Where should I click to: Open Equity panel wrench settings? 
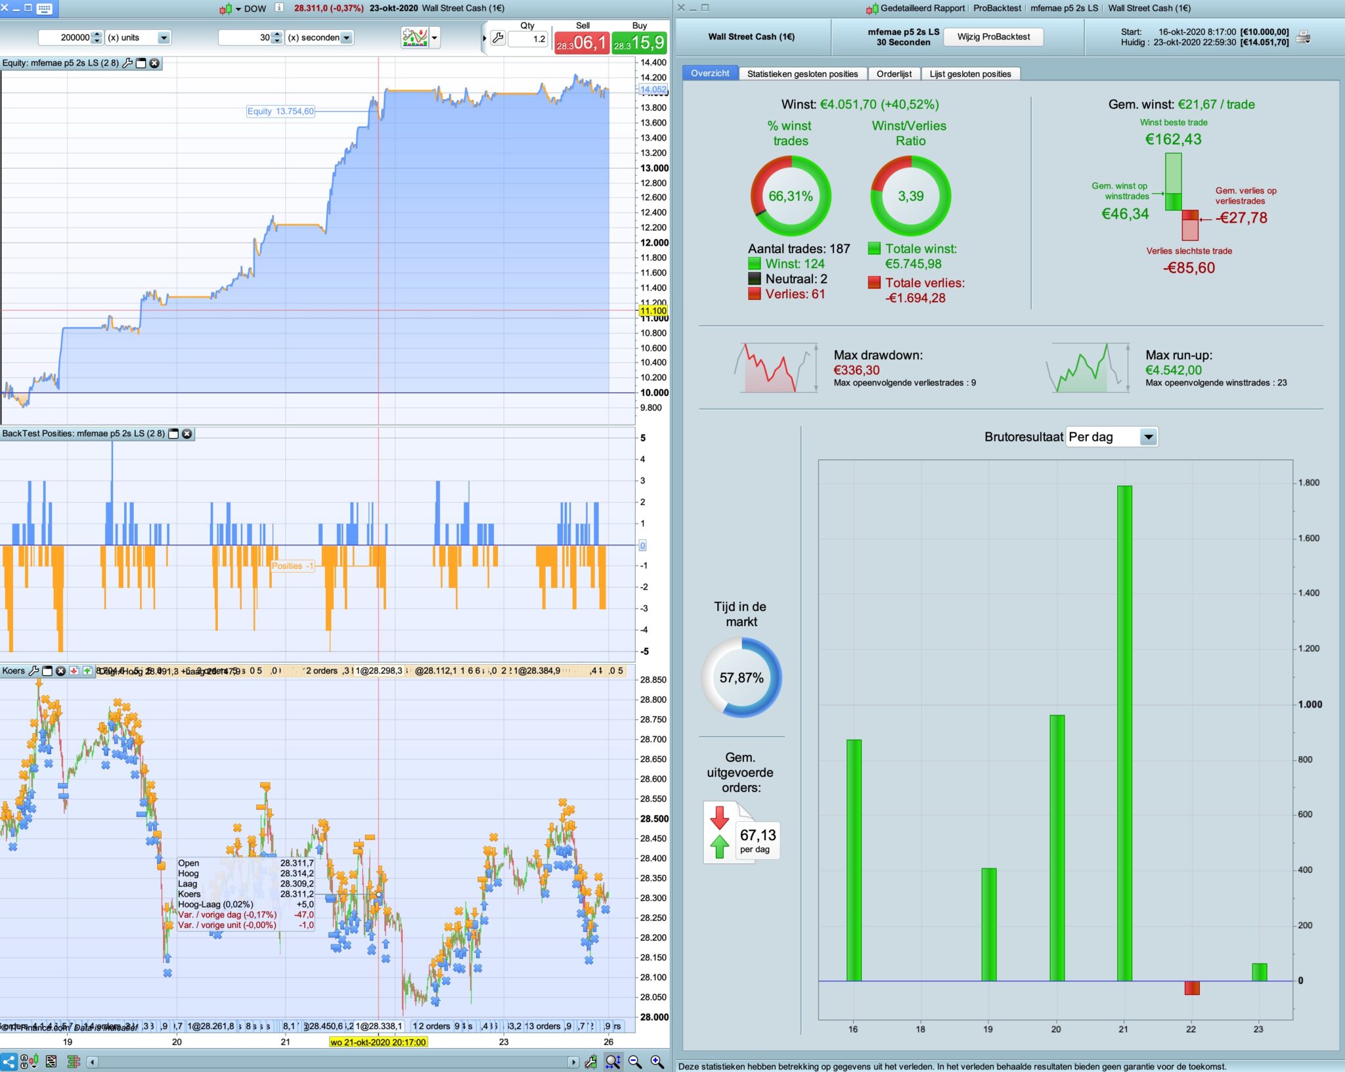click(x=127, y=63)
